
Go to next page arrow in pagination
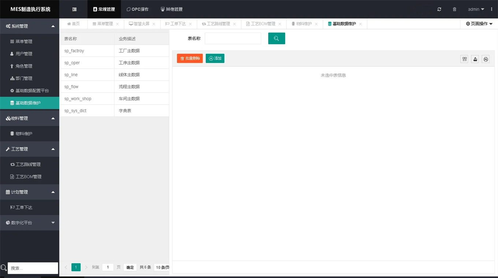[x=86, y=267]
